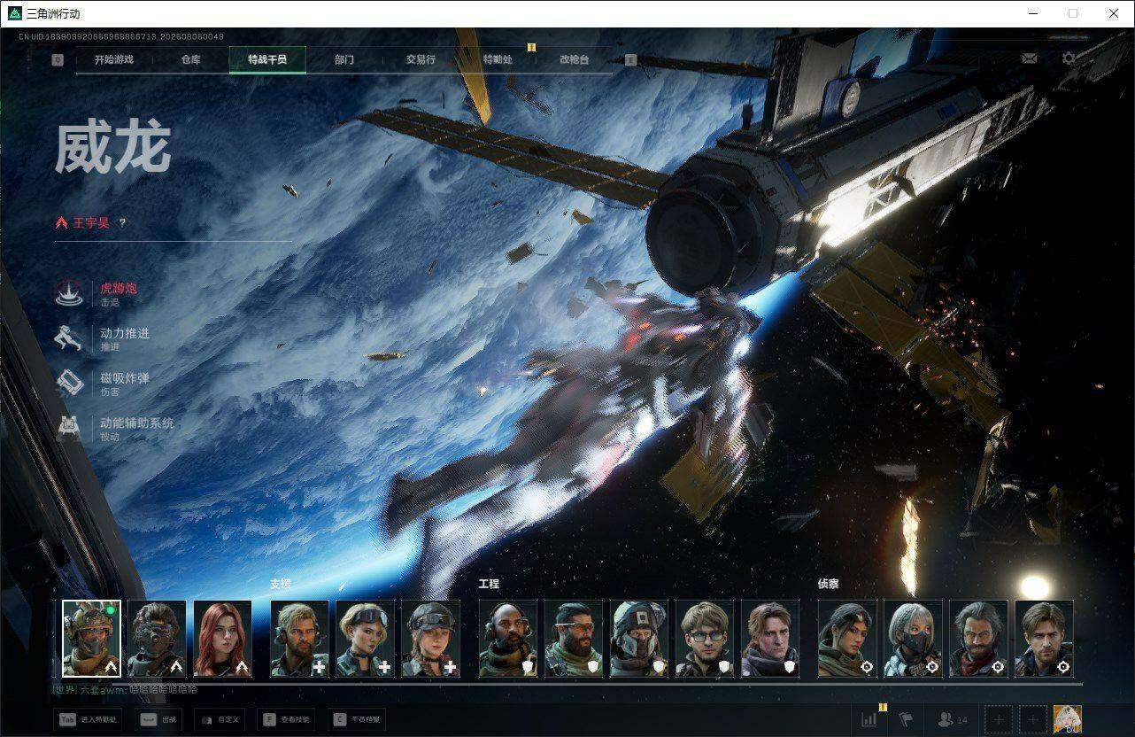
Task: Click the 工程 class label
Action: 489,584
